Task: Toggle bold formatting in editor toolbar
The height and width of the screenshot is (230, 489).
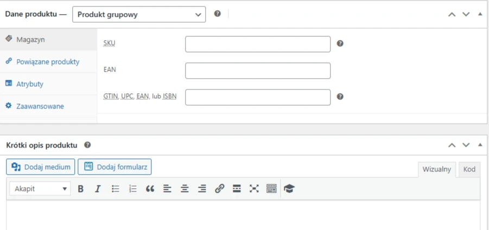Action: 81,189
